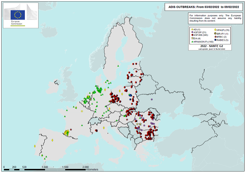Select the HPAI(P) (78) yellow diamond
The width and height of the screenshot is (245, 172).
click(215, 30)
